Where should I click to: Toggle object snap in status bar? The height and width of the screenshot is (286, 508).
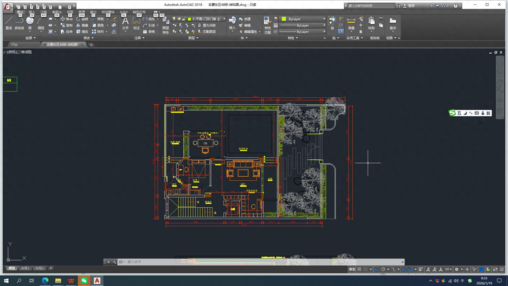[x=411, y=269]
